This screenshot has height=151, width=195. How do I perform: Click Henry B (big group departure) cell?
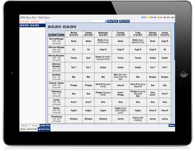[138, 85]
